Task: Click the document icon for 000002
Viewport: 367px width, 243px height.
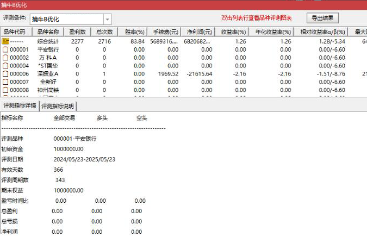Action: [x=5, y=58]
